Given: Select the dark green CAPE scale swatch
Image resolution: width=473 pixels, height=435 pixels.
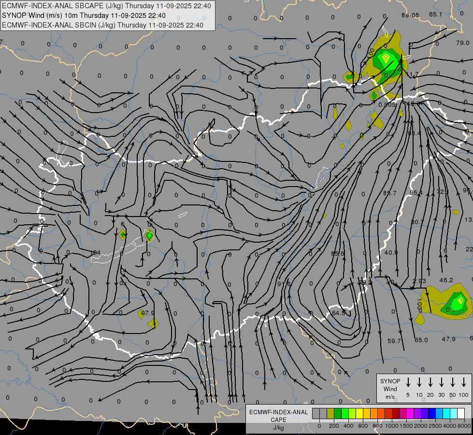Looking at the screenshot, I should pos(338,414).
